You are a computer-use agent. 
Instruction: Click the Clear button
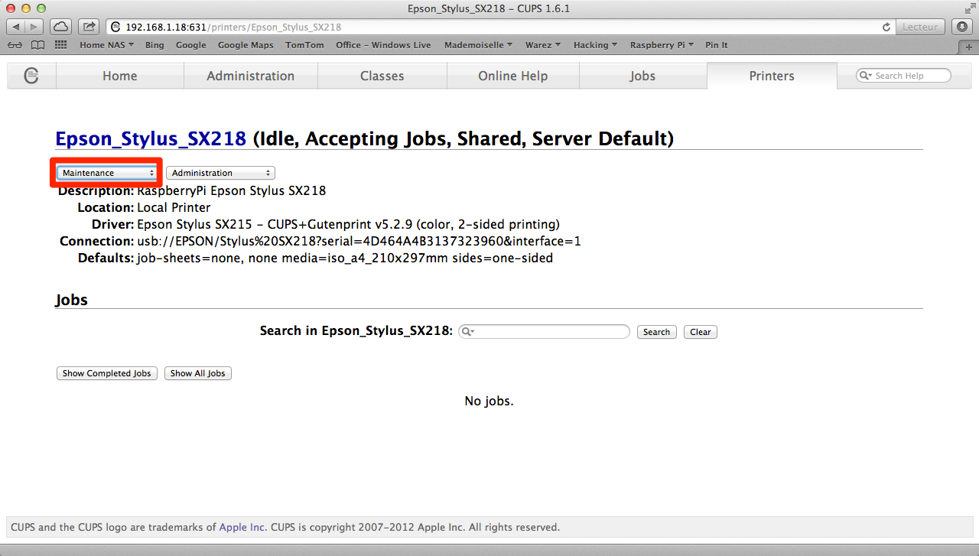click(701, 332)
